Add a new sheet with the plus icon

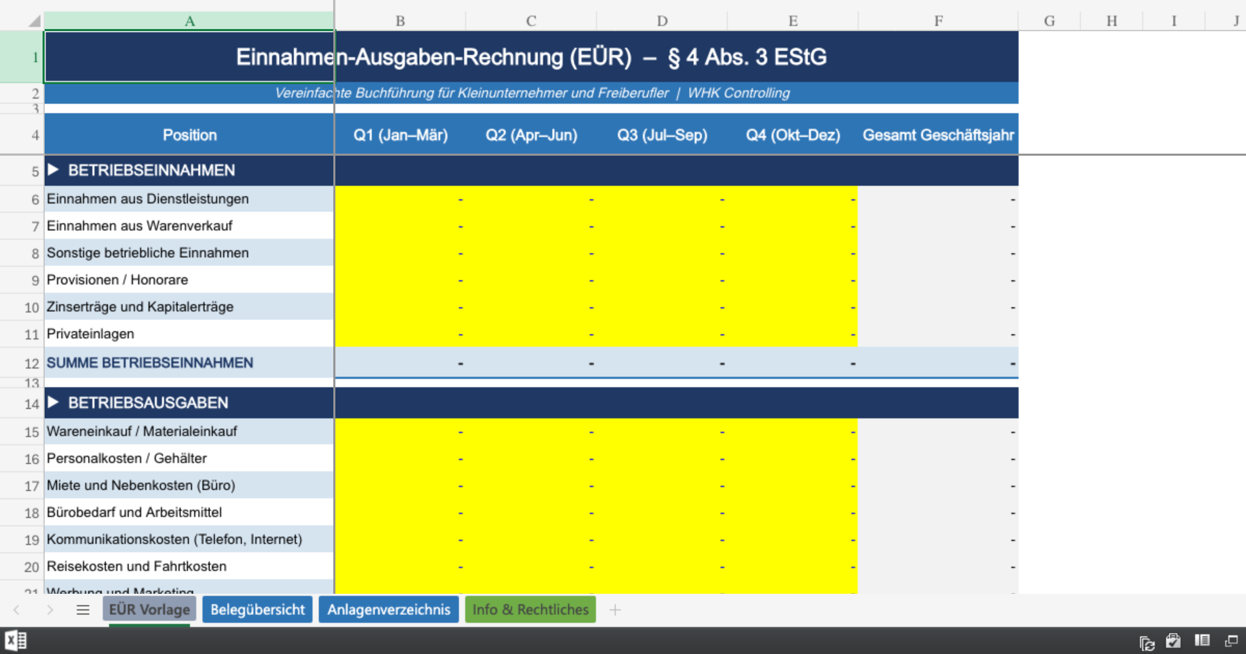point(615,610)
